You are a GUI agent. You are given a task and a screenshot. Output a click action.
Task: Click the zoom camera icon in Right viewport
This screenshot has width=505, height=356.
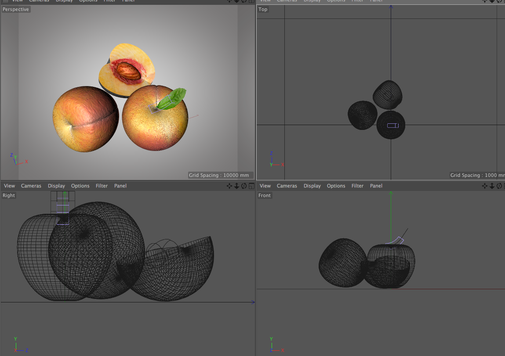tap(236, 186)
